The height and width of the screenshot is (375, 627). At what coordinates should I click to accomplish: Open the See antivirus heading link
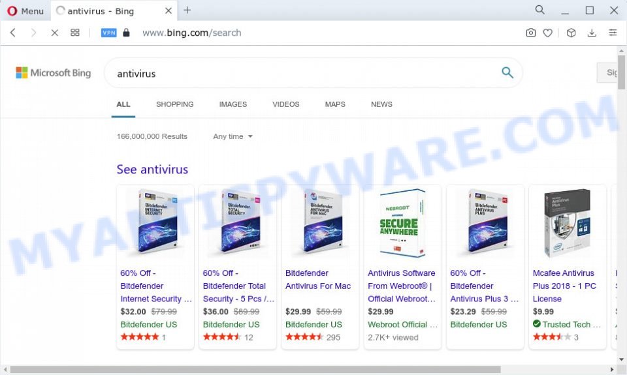pyautogui.click(x=152, y=170)
